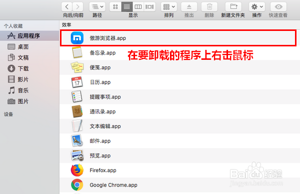
Task: Select the 文本编辑 TextEdit app icon
Action: (77, 126)
